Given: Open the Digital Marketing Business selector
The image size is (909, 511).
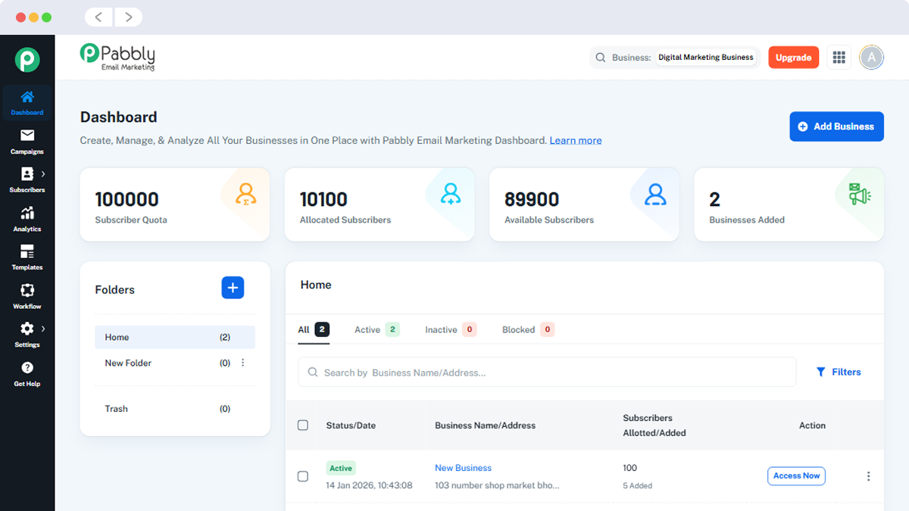Looking at the screenshot, I should pos(705,57).
